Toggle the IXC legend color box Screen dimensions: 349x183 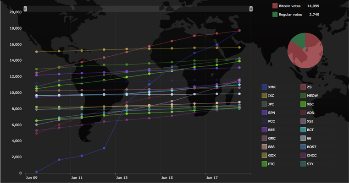(264, 96)
